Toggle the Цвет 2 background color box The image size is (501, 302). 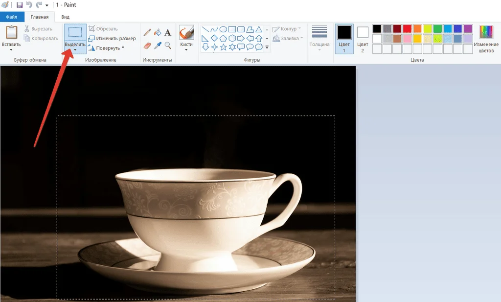point(363,38)
